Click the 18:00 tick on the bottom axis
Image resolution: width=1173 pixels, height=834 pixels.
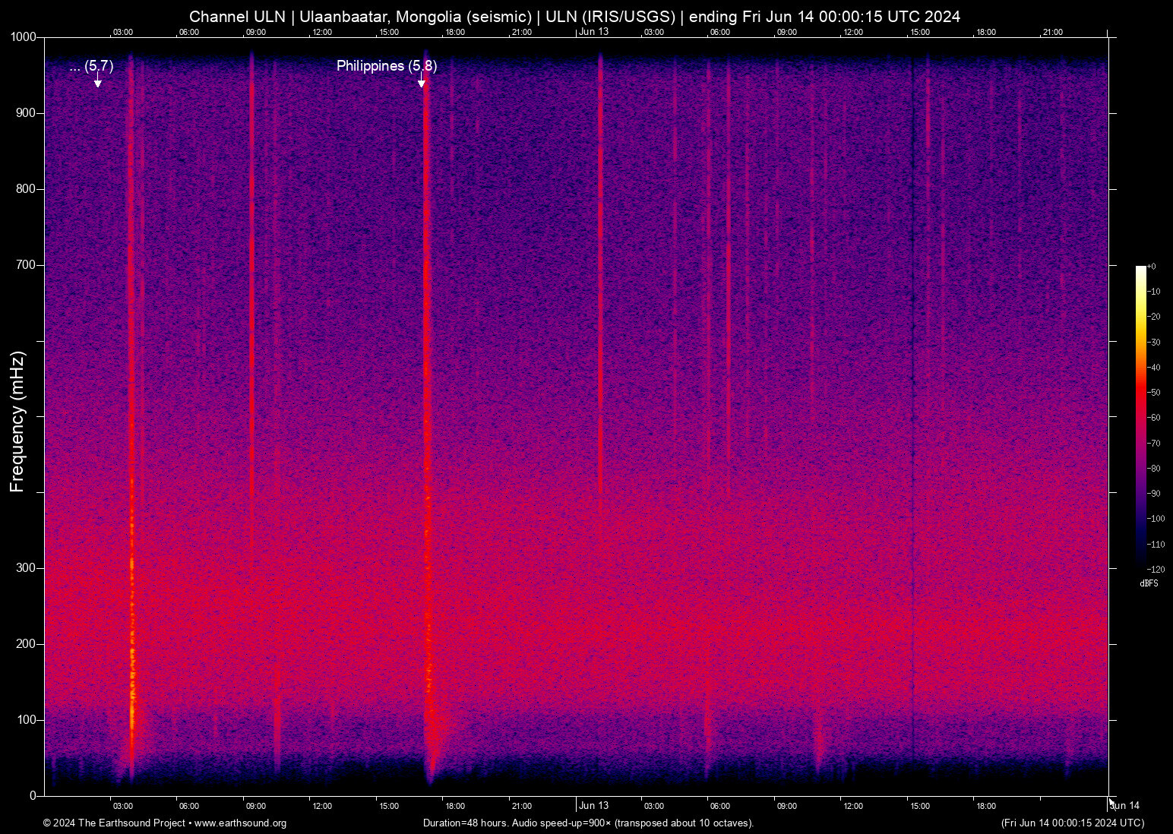click(x=456, y=805)
